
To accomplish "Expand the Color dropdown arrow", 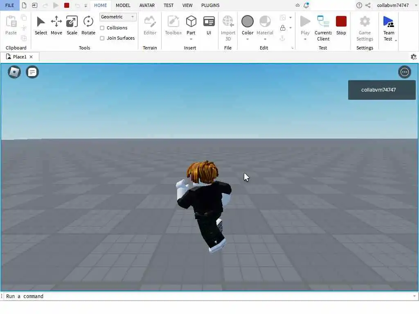I will (x=248, y=39).
